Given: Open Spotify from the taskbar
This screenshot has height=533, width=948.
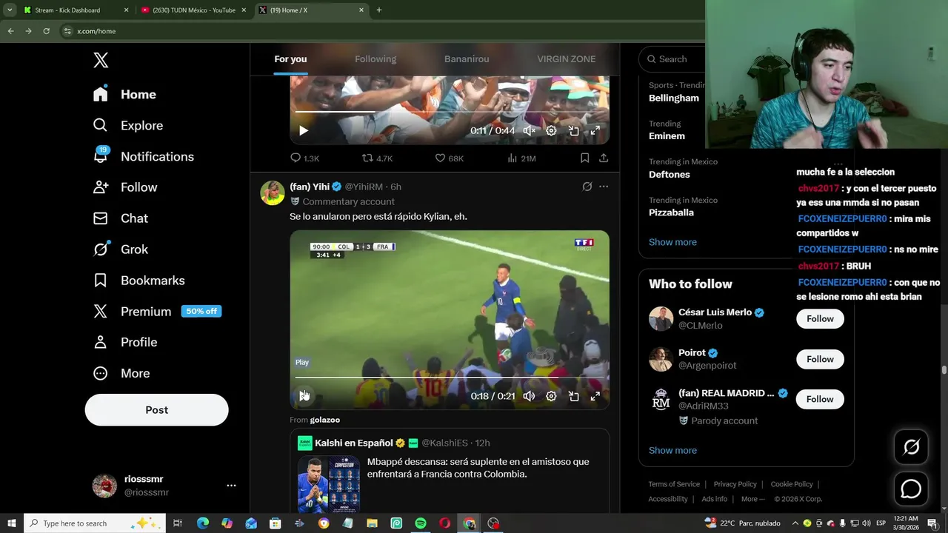Looking at the screenshot, I should click(421, 523).
